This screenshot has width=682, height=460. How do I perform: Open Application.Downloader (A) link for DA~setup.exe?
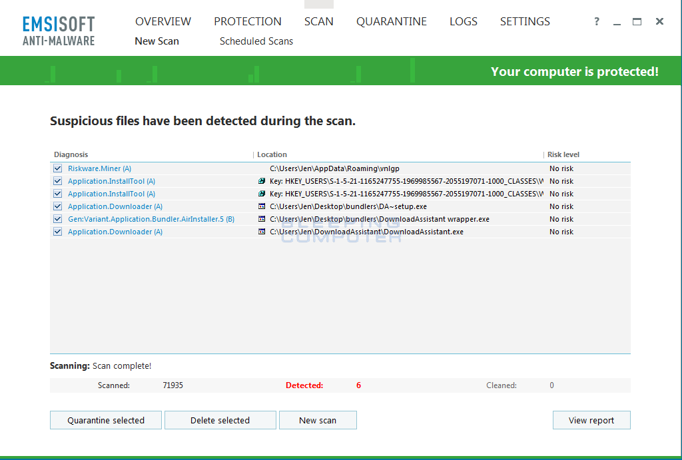click(115, 206)
